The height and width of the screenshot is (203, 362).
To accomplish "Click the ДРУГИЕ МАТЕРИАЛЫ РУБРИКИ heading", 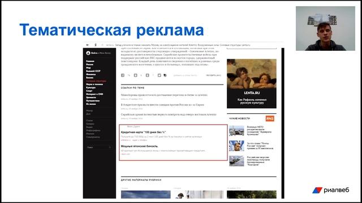I will coord(141,180).
